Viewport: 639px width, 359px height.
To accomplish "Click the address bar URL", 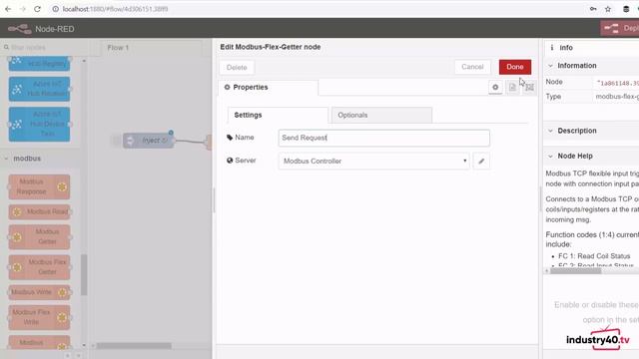I will click(116, 9).
